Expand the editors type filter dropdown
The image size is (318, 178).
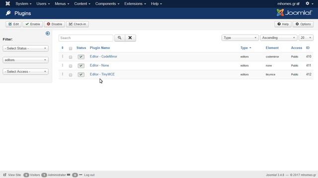(25, 60)
